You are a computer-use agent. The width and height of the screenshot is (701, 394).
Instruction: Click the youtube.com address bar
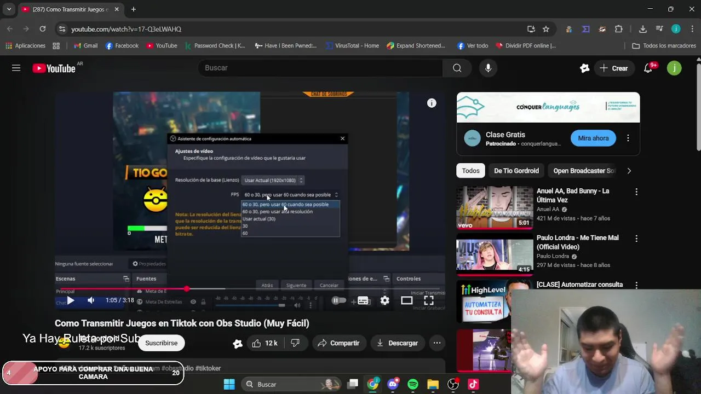[x=296, y=29]
